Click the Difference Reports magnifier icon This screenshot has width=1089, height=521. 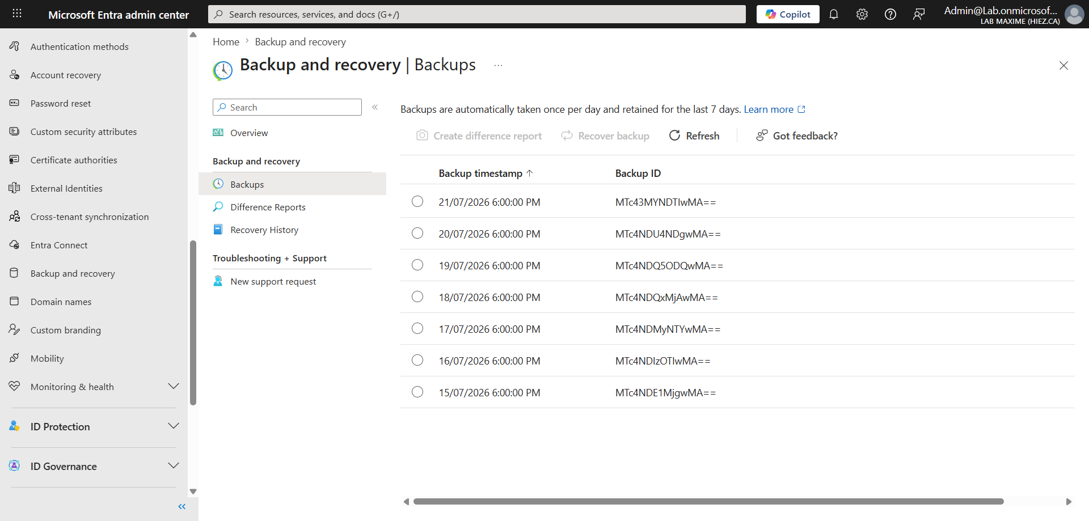pyautogui.click(x=218, y=206)
